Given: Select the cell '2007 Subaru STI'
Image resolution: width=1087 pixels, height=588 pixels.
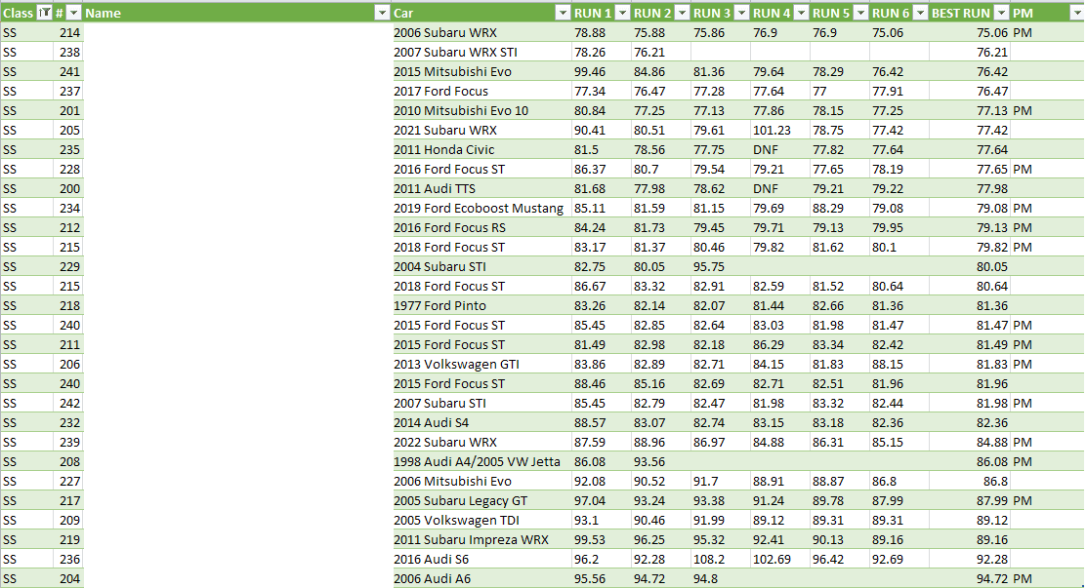Looking at the screenshot, I should point(481,404).
